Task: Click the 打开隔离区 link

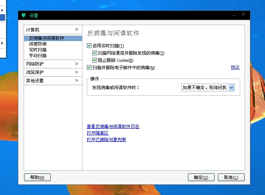Action: (97, 133)
